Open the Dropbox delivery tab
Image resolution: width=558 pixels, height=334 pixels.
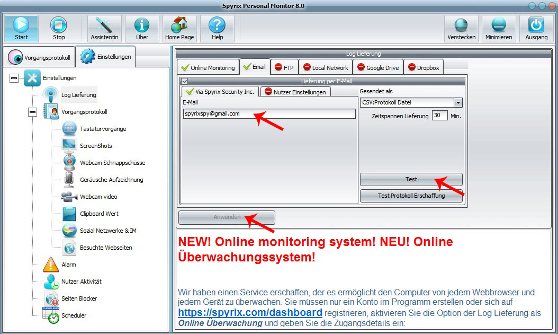424,67
